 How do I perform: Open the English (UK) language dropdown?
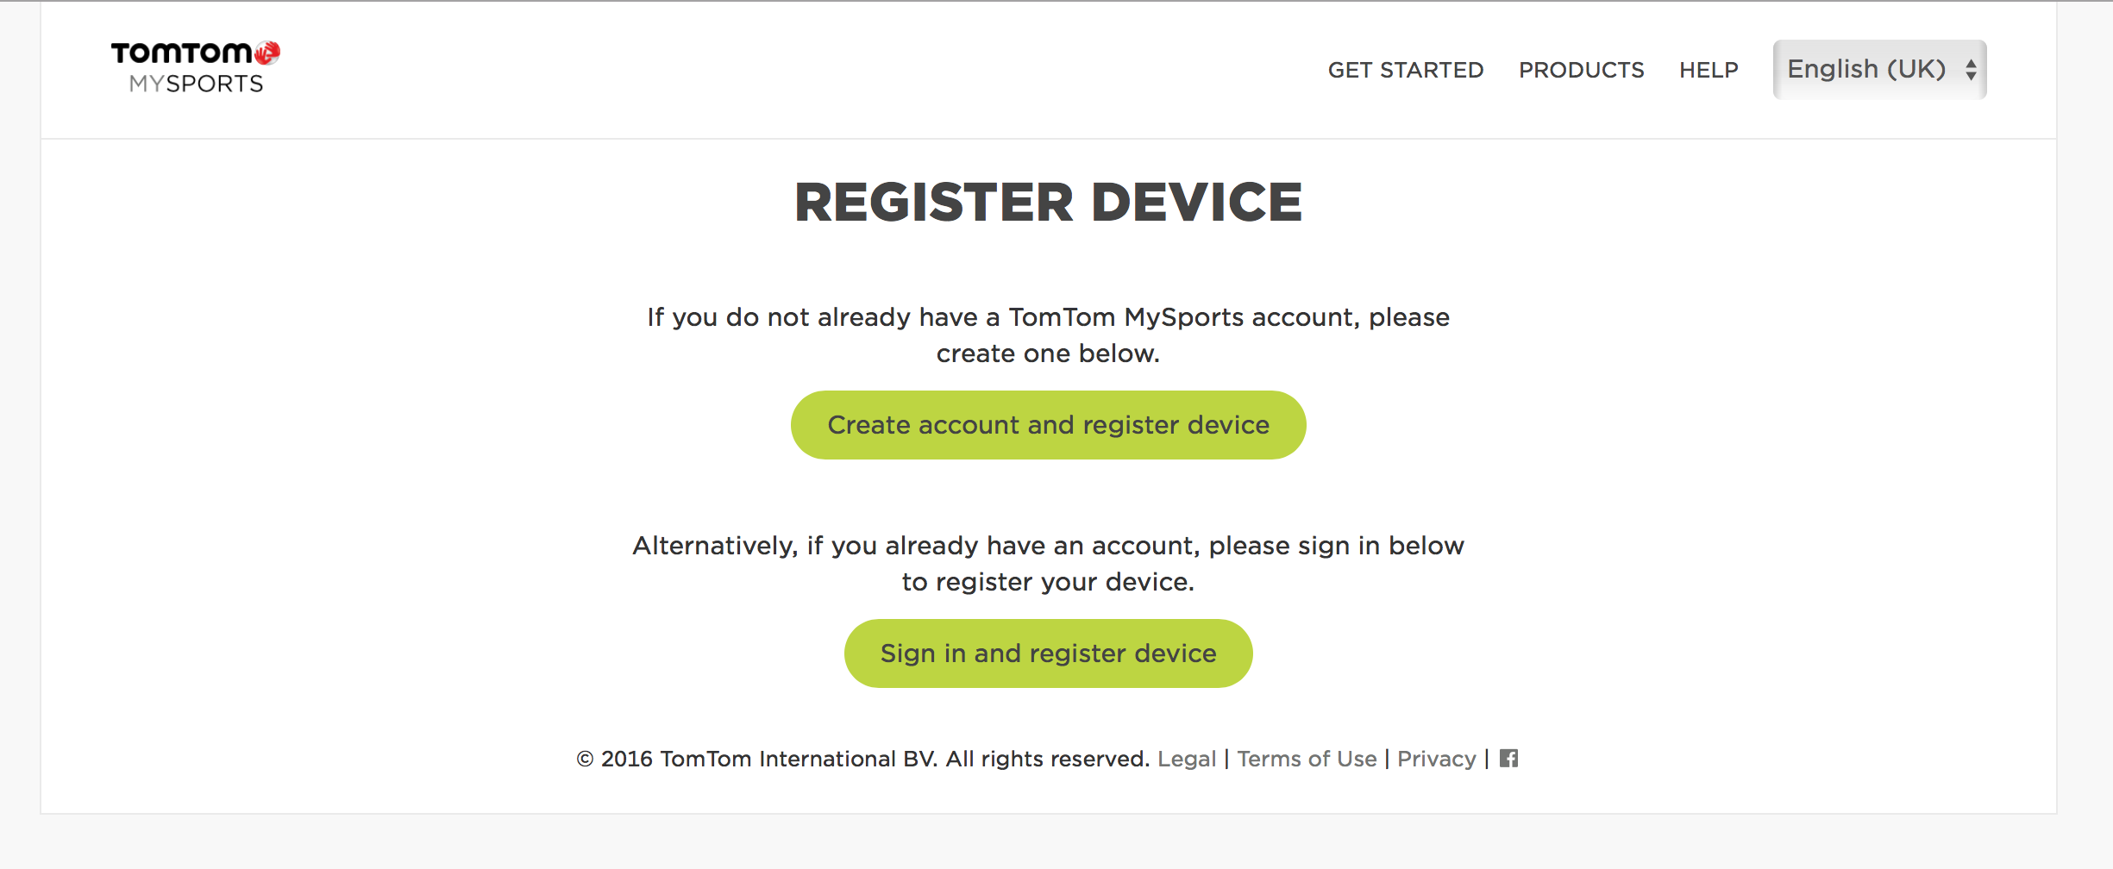tap(1866, 69)
